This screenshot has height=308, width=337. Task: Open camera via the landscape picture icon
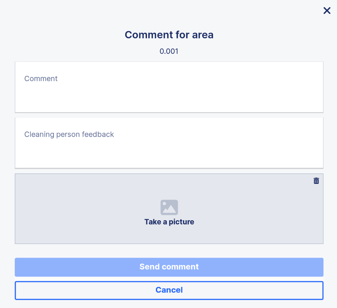pyautogui.click(x=169, y=207)
